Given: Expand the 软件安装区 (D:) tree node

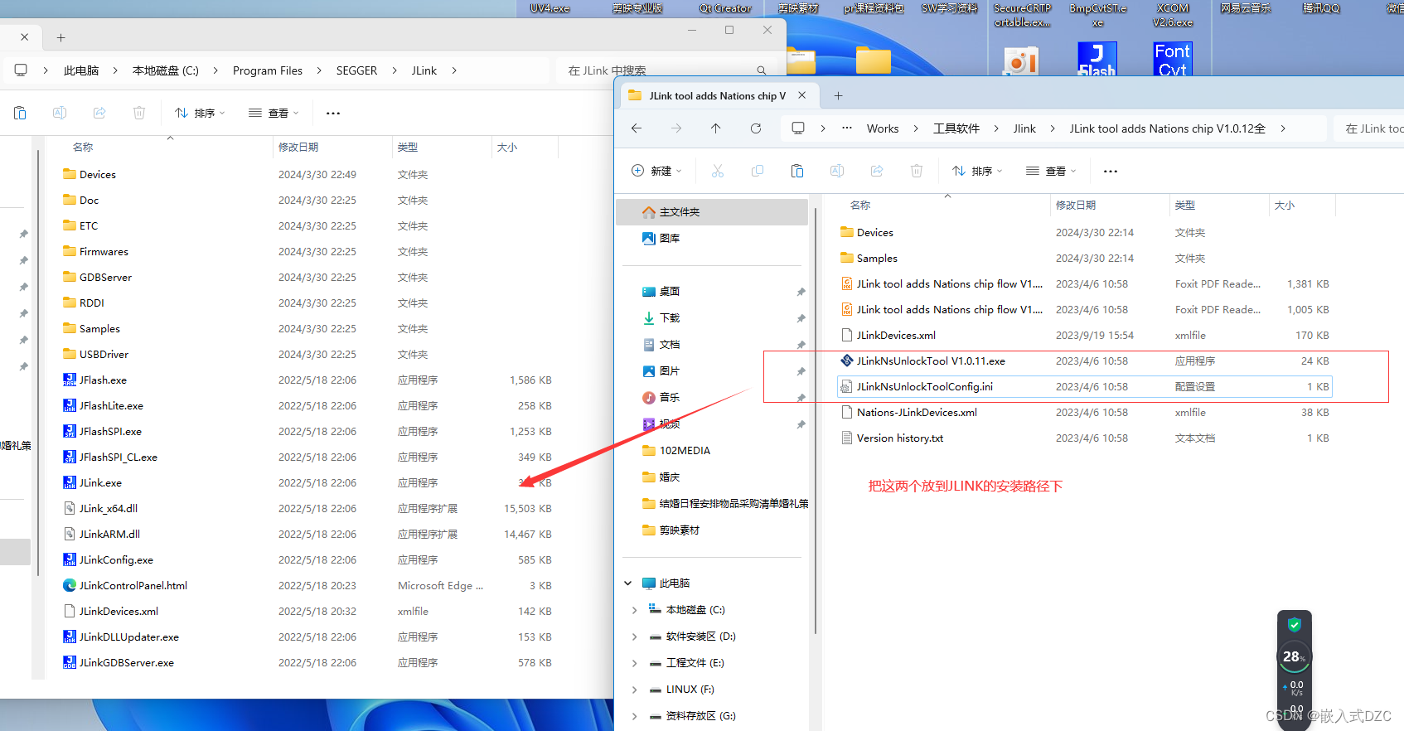Looking at the screenshot, I should pos(635,636).
